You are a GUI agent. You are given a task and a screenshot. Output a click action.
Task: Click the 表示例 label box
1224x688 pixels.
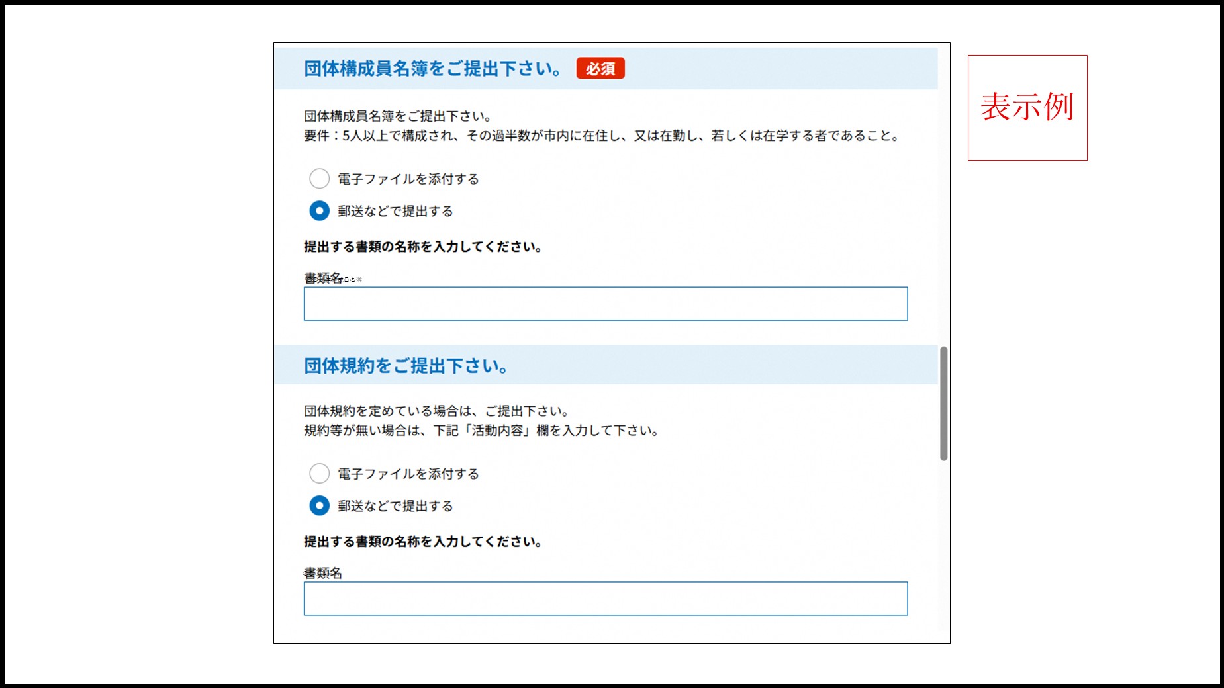click(1028, 106)
